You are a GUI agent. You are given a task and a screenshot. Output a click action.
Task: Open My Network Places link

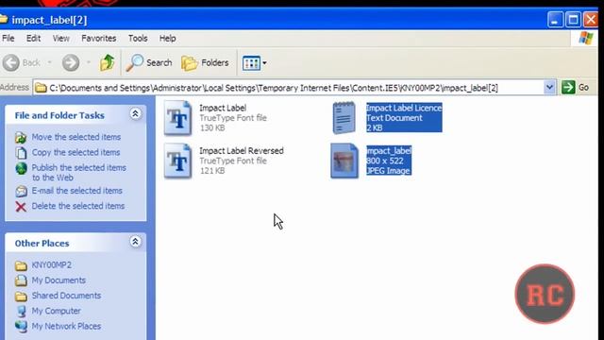(66, 326)
